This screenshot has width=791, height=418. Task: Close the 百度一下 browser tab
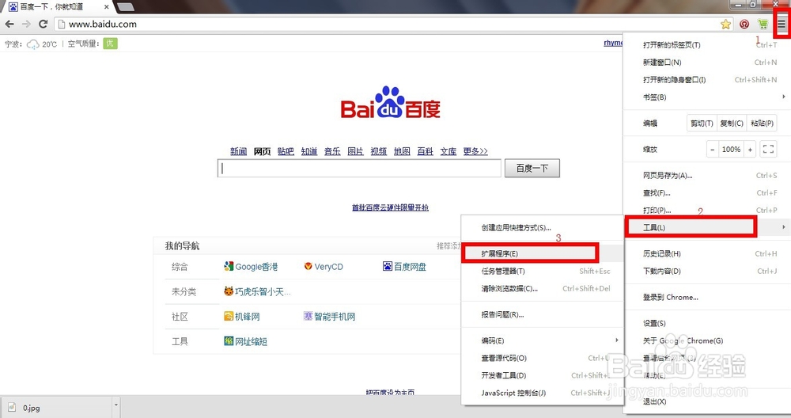(x=107, y=7)
